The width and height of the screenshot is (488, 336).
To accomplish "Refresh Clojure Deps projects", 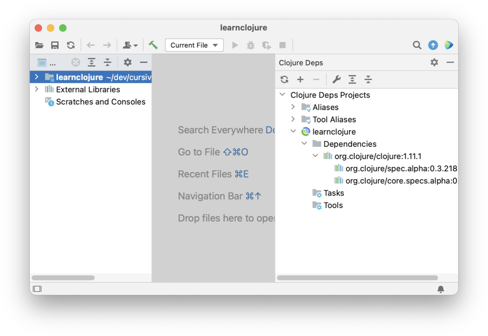I will click(284, 79).
